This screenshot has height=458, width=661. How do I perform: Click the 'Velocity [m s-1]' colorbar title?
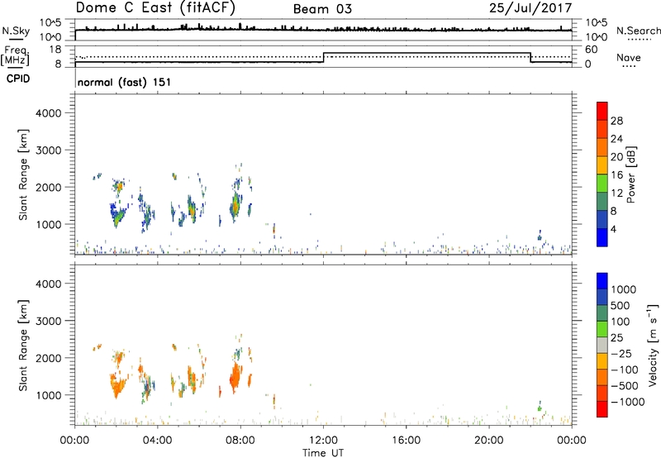(653, 345)
